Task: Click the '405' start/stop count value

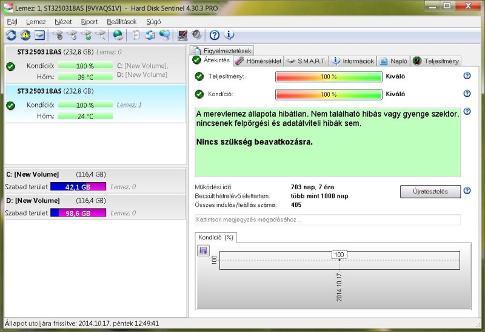Action: pos(296,205)
